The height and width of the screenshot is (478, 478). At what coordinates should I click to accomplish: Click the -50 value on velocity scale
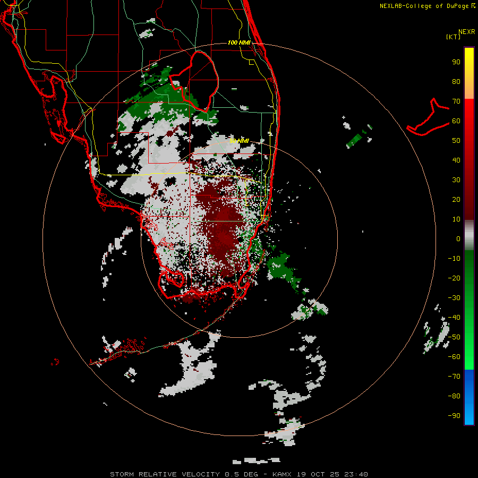(454, 337)
